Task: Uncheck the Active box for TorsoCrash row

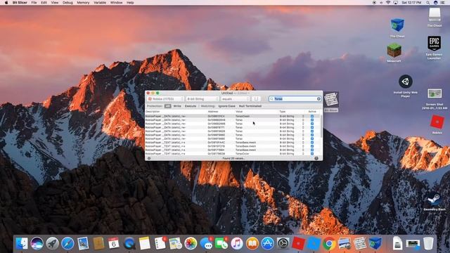Action: tap(312, 116)
